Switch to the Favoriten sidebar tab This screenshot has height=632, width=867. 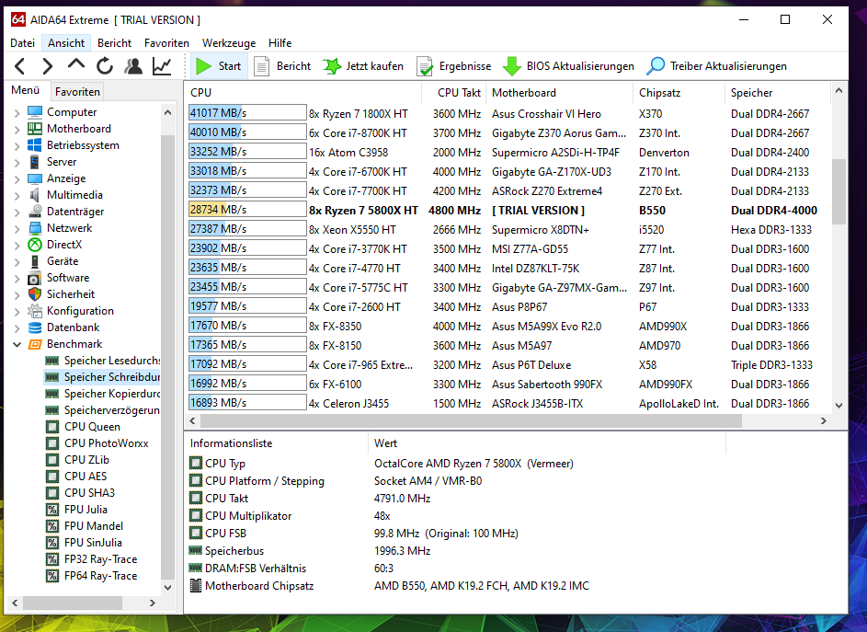tap(77, 92)
